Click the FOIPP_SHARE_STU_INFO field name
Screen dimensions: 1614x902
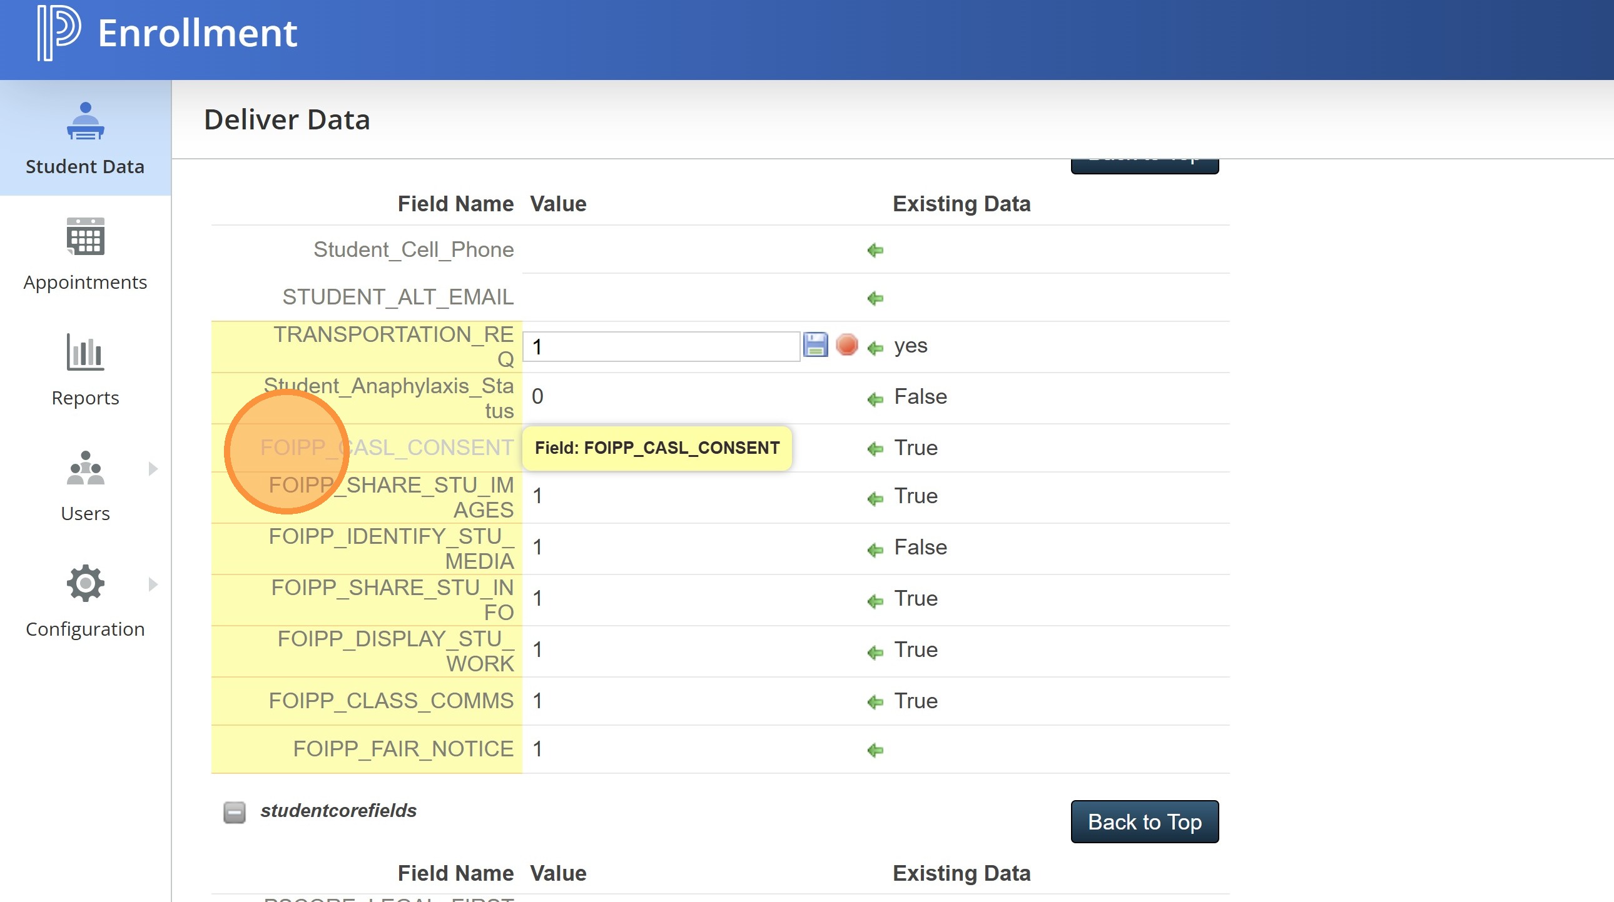pos(392,599)
